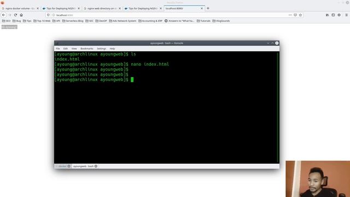Open the Firefox account icon

click(x=339, y=15)
